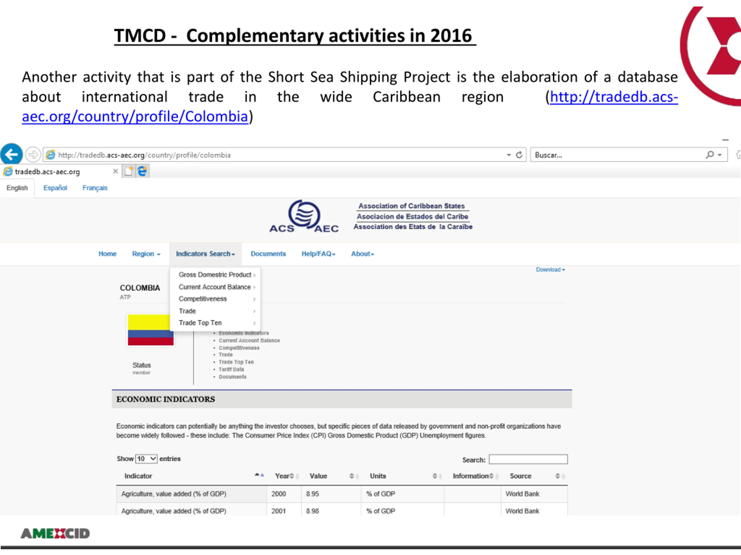Switch to the Español language tab
The image size is (741, 555).
(x=55, y=188)
